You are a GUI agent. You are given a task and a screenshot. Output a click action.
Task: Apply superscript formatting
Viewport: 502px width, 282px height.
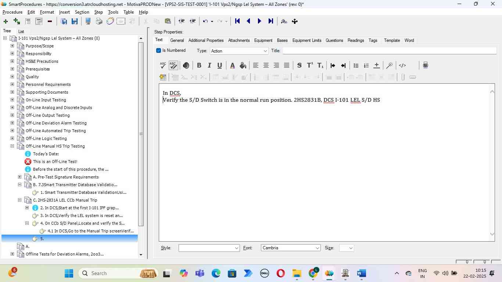pos(310,65)
